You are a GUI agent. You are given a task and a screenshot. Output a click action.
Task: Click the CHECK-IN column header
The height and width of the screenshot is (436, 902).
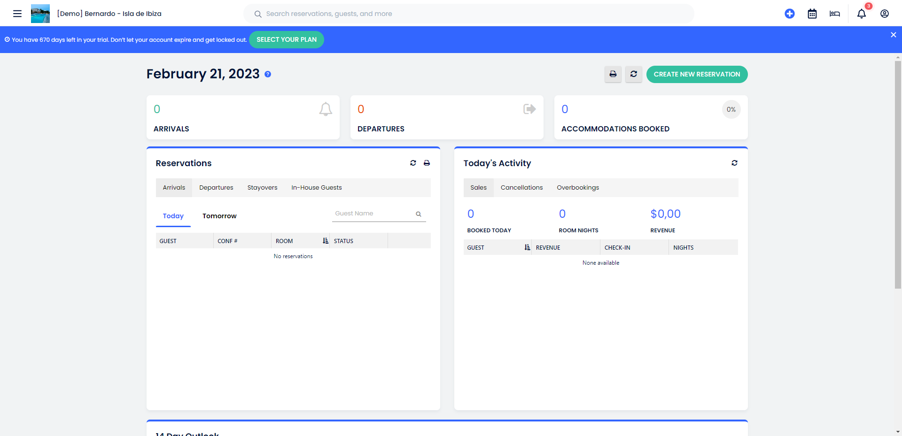pos(634,247)
